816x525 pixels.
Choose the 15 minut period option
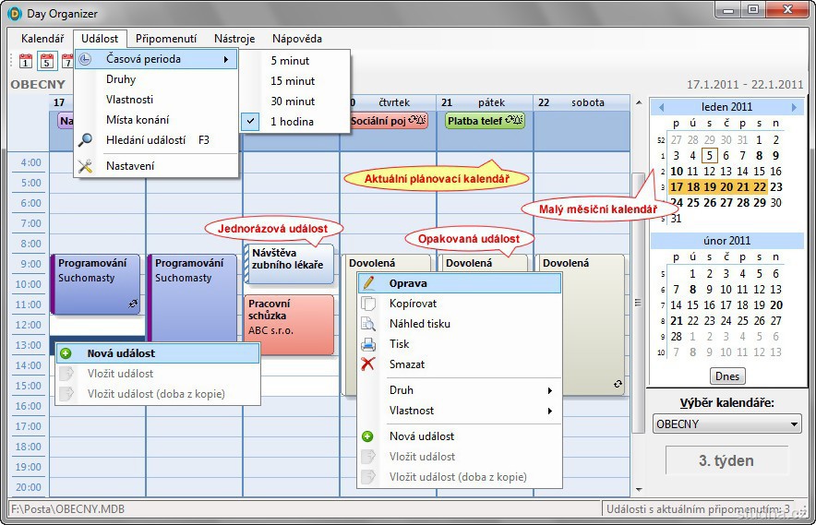[x=292, y=81]
